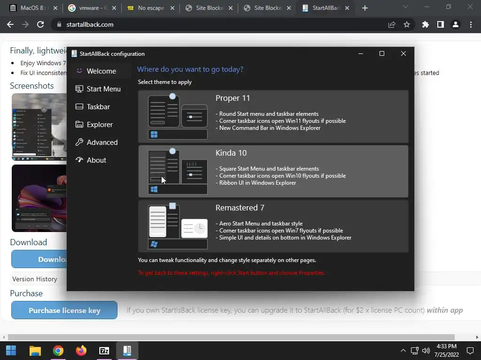The image size is (481, 360).
Task: Open Firefox from the taskbar
Action: (81, 351)
